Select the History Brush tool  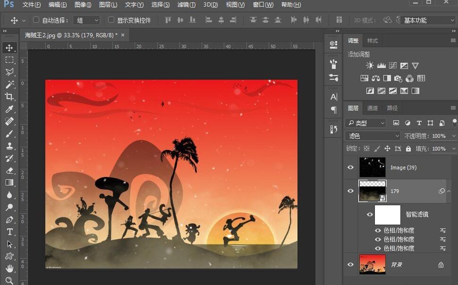click(9, 158)
